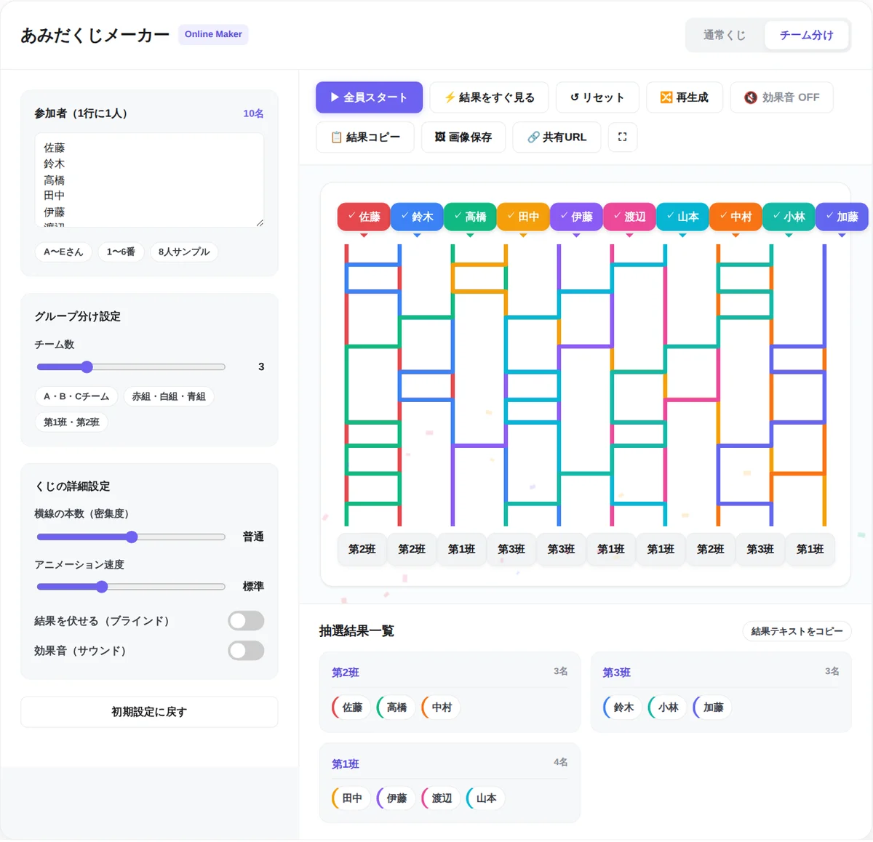Click the 高橋 player chip
The width and height of the screenshot is (873, 842).
(470, 217)
